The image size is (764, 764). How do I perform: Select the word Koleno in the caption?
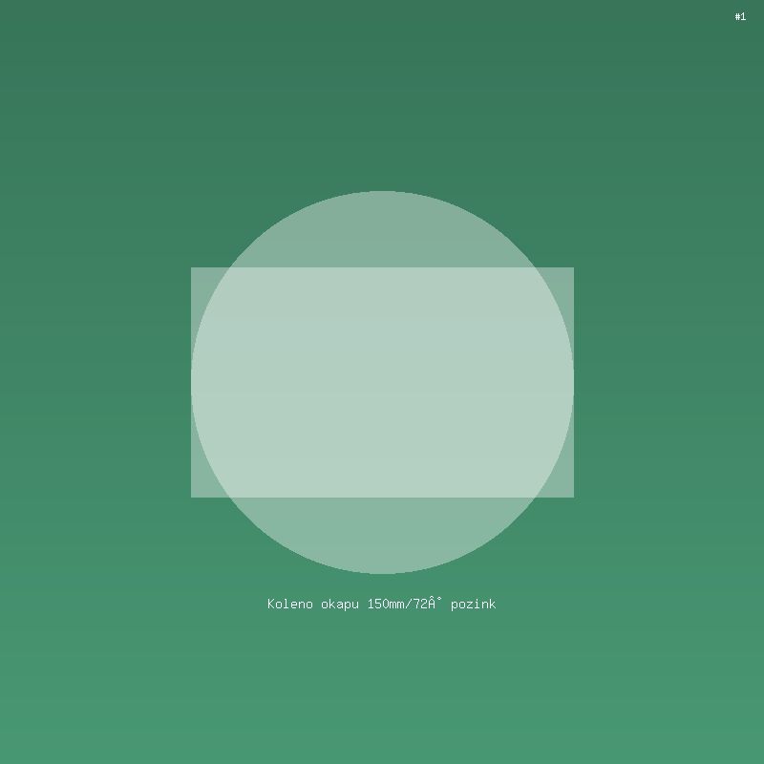[289, 604]
